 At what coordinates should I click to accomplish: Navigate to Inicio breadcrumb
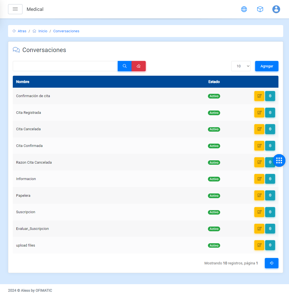pyautogui.click(x=43, y=31)
